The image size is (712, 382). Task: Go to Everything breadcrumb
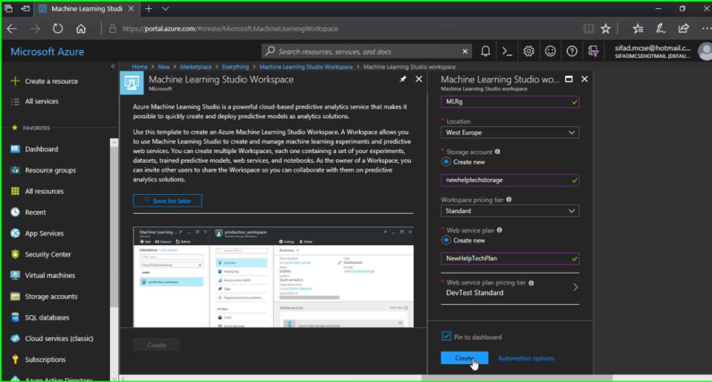click(235, 67)
